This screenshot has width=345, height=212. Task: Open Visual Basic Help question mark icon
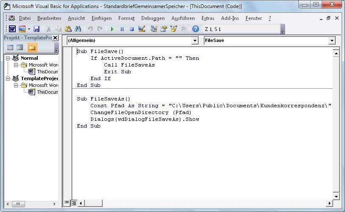point(195,29)
